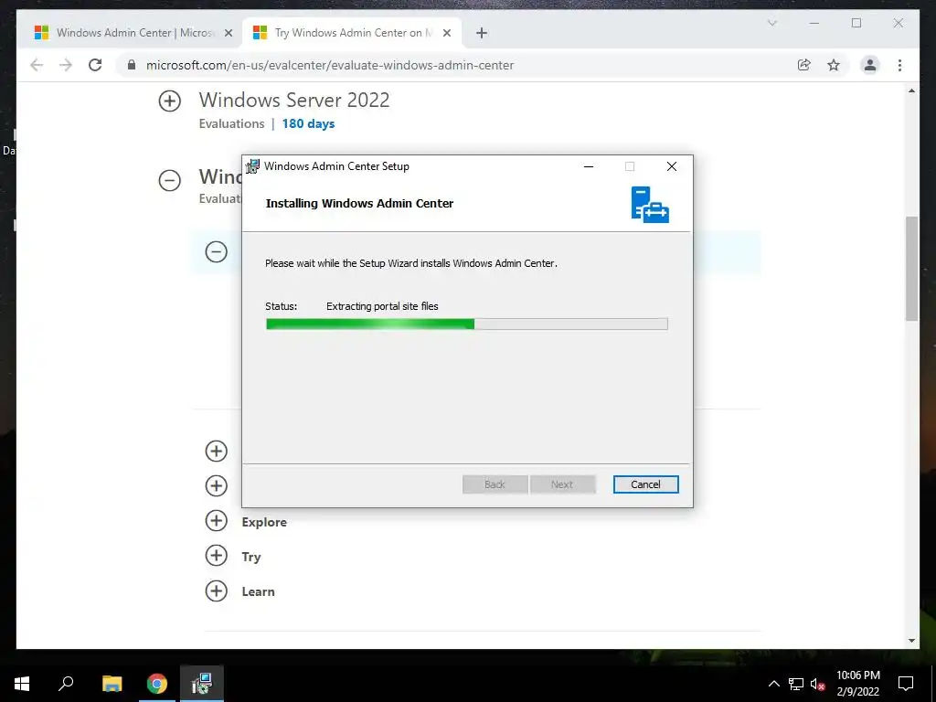This screenshot has width=936, height=702.
Task: Open the muted volume tray icon
Action: tap(818, 684)
